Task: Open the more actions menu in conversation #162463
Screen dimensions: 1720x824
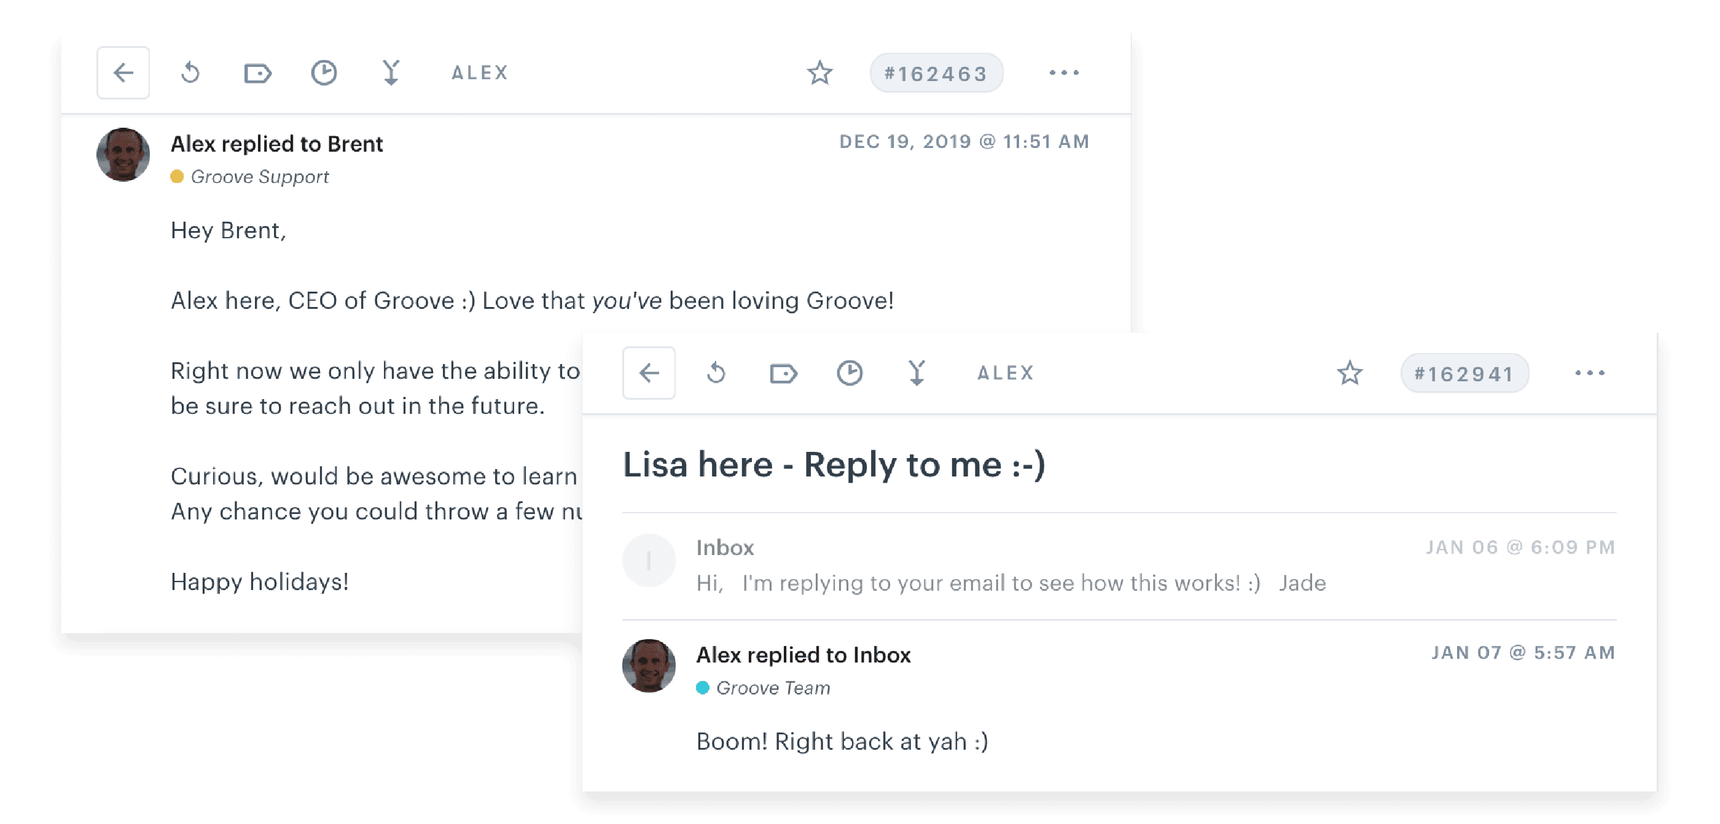Action: [x=1065, y=74]
